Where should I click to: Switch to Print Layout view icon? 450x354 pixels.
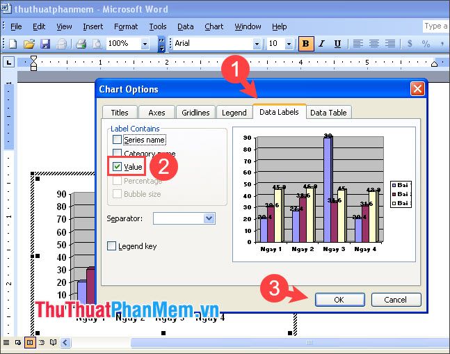[x=30, y=342]
